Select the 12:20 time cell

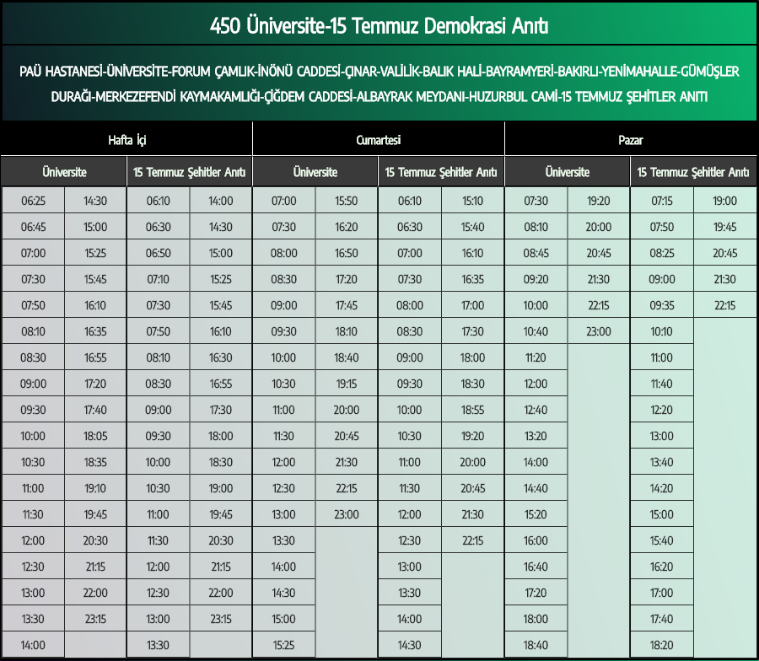click(662, 410)
